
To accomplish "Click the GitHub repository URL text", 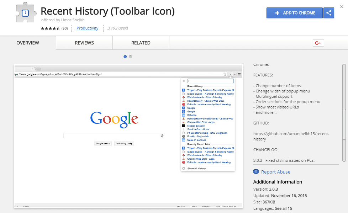I will [291, 137].
